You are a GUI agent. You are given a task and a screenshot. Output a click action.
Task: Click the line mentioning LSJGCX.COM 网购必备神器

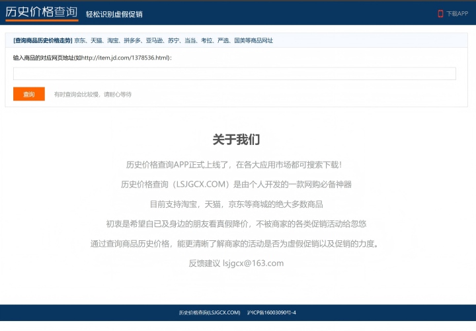coord(236,184)
